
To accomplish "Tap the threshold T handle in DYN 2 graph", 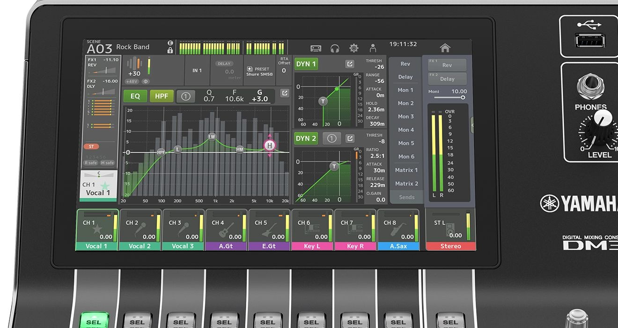I will (x=334, y=166).
